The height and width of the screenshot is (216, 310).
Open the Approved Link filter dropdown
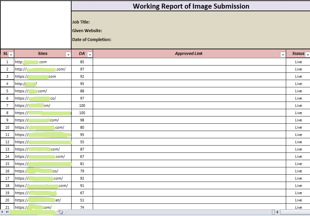283,55
